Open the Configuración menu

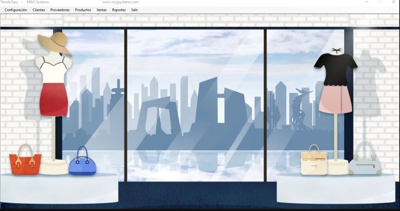point(16,10)
